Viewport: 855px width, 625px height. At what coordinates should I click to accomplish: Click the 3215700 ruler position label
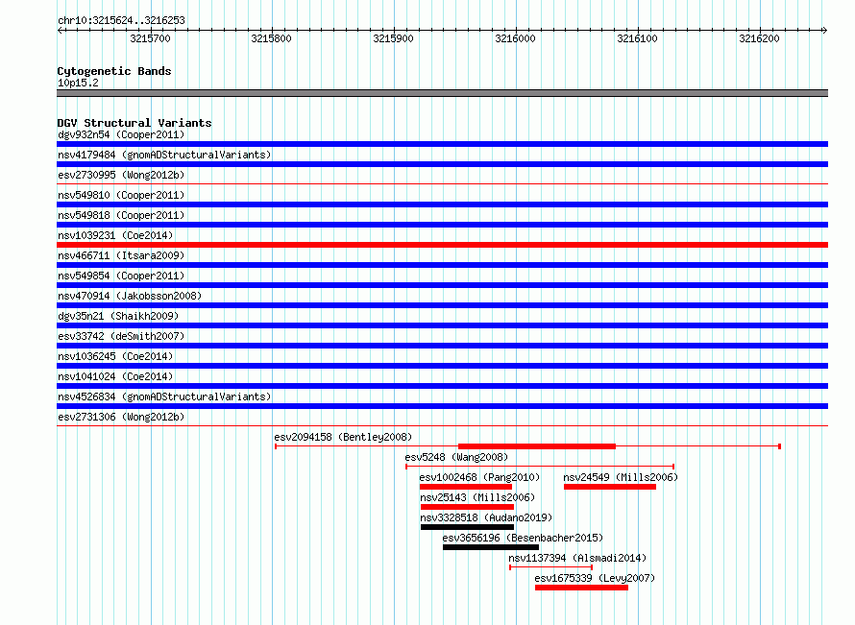pos(150,38)
